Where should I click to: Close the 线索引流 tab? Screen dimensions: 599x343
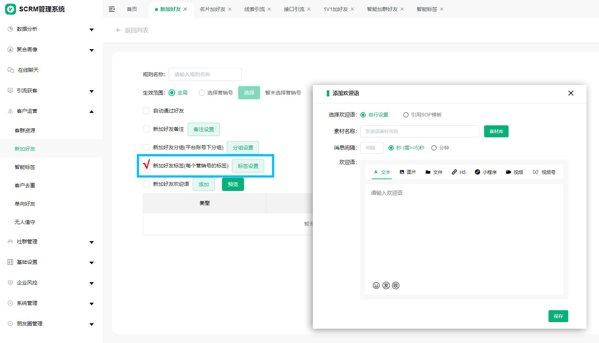269,9
